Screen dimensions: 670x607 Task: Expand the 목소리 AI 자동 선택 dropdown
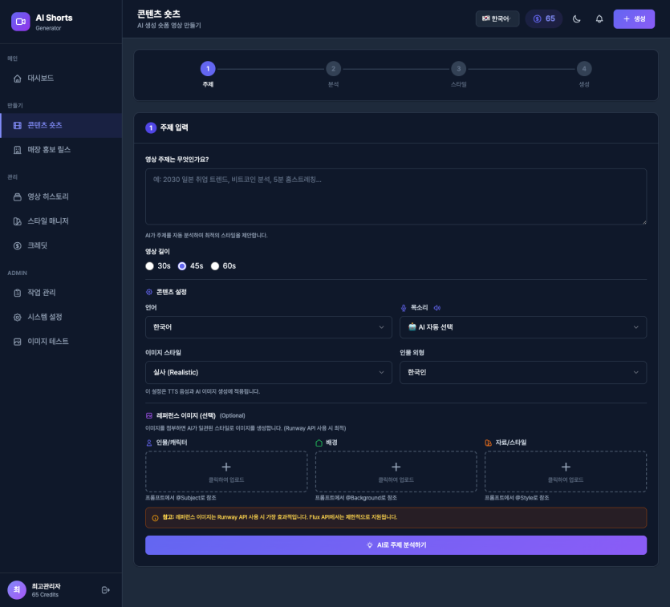522,327
